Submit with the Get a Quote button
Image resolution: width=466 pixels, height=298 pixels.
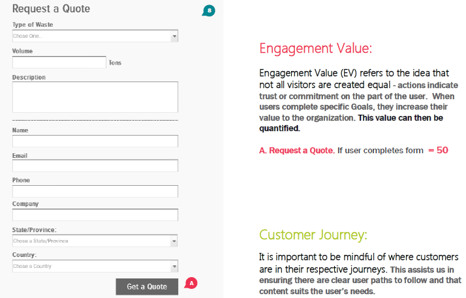click(x=147, y=287)
